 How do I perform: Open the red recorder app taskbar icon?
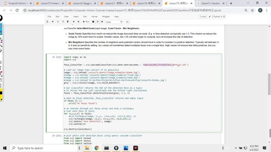point(135,148)
